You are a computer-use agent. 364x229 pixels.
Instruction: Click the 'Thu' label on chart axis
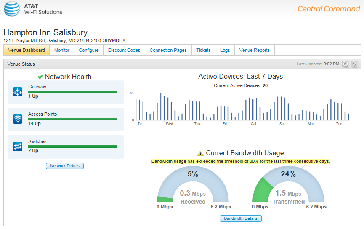197,124
